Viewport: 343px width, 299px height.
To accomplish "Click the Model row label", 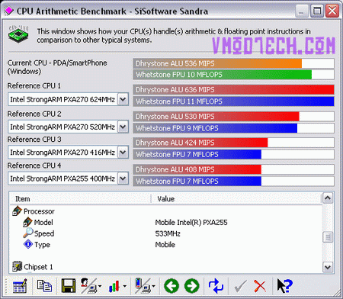I will 43,222.
